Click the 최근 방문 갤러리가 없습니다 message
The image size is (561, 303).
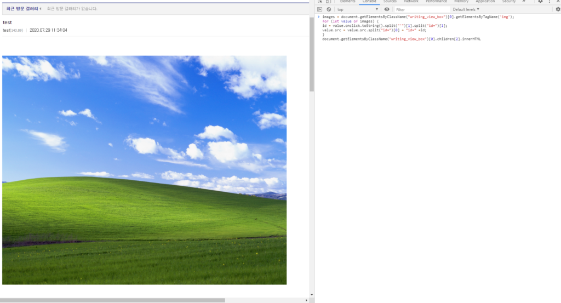[72, 9]
